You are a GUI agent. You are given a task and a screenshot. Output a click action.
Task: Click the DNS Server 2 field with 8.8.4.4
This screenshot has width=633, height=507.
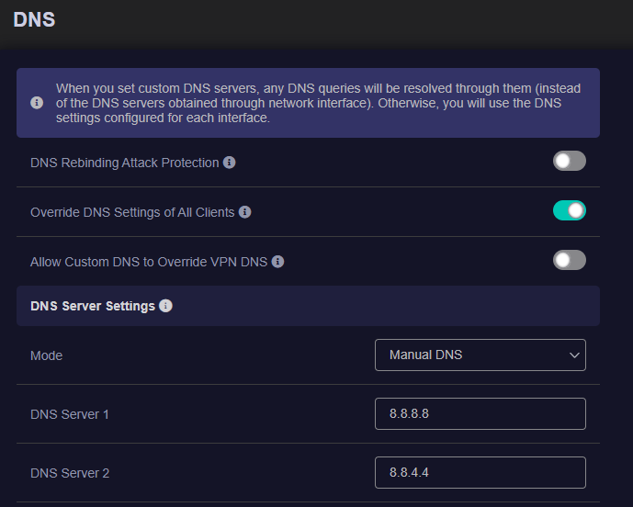[x=480, y=472]
